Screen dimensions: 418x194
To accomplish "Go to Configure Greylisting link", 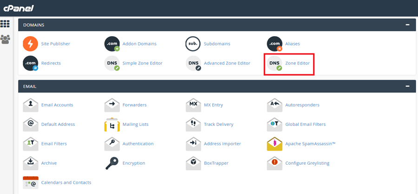I will tap(307, 163).
